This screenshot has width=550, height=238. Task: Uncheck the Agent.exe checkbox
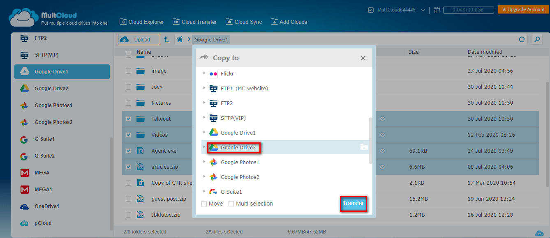point(129,151)
